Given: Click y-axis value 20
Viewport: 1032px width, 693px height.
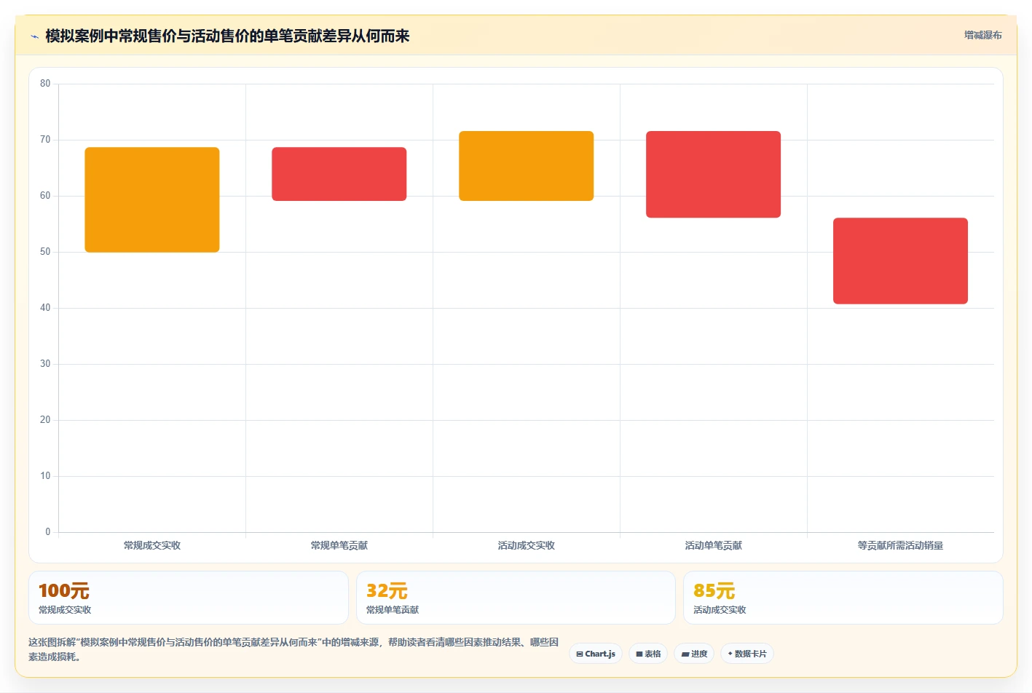Looking at the screenshot, I should point(45,420).
